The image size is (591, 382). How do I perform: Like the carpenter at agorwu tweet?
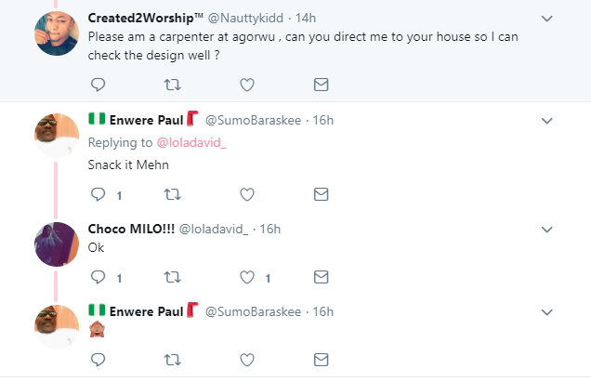click(x=246, y=85)
